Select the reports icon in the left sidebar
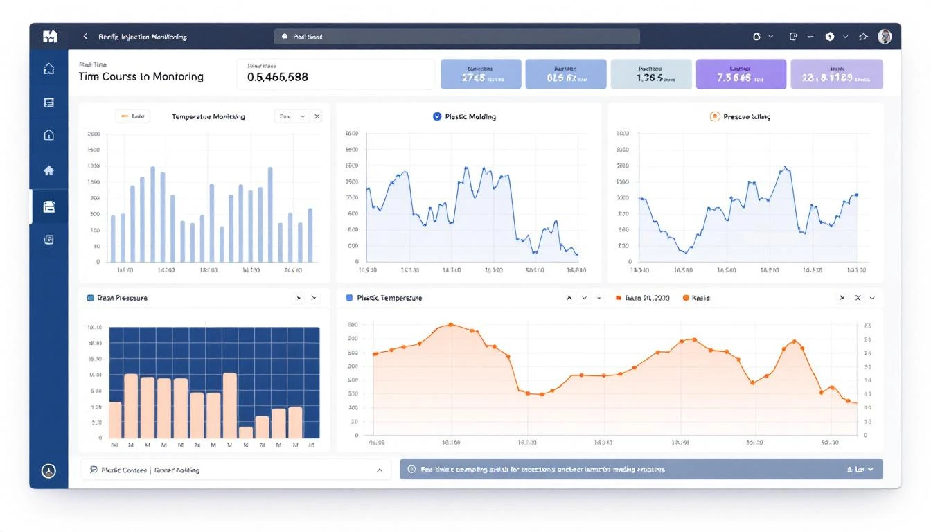The width and height of the screenshot is (931, 532). 48,102
